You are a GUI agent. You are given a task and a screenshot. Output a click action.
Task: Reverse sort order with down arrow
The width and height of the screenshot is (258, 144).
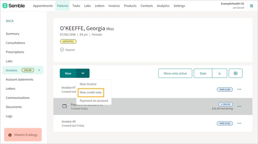(x=219, y=73)
